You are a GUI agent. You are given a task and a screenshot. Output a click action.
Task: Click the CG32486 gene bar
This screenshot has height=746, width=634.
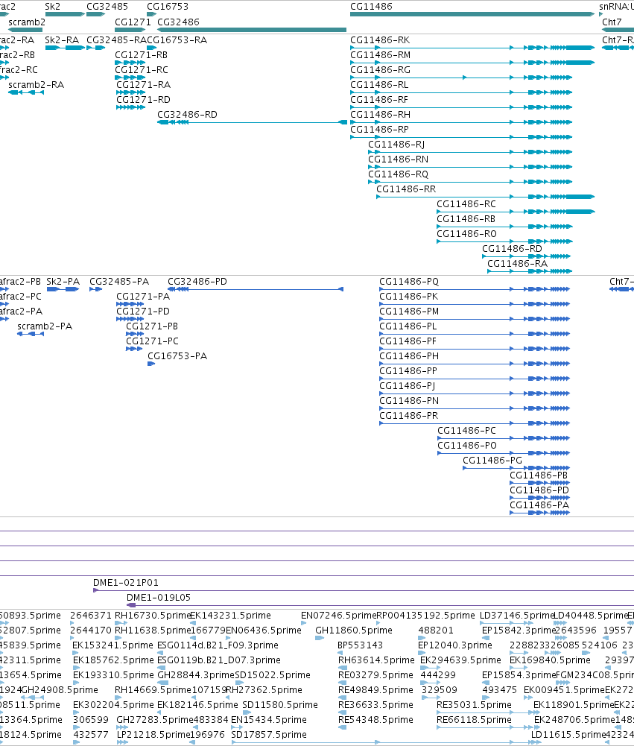click(x=252, y=30)
